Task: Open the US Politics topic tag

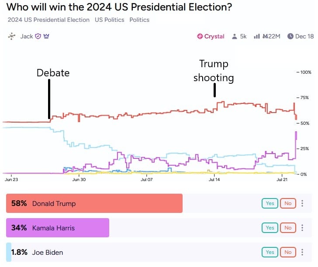Action: 109,20
